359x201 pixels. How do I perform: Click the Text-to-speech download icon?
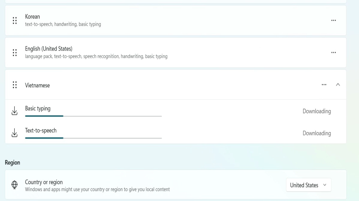pos(14,133)
